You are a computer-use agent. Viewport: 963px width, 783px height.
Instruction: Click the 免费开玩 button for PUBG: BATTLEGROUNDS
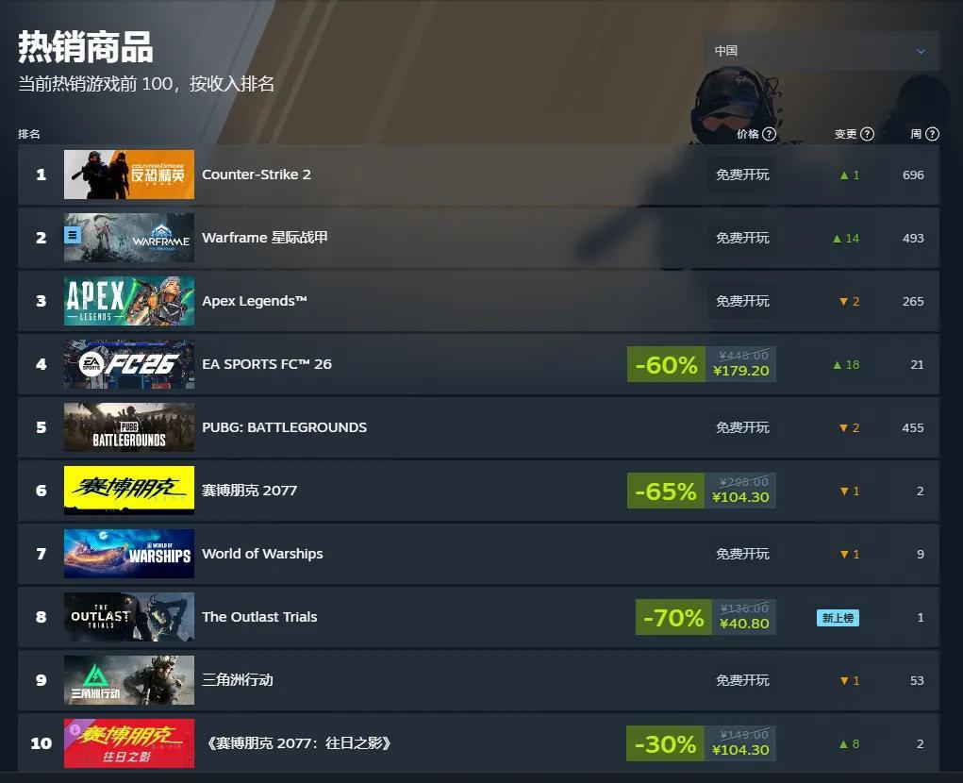point(742,427)
